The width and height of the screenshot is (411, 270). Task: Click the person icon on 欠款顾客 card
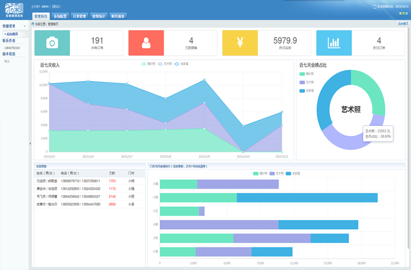coord(146,43)
